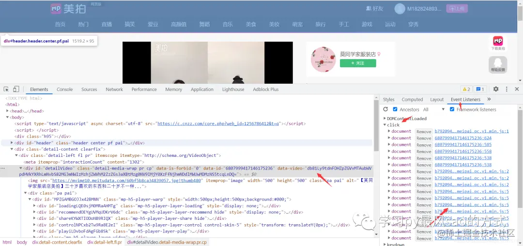Click the 美拍 MP logo

coord(68,8)
